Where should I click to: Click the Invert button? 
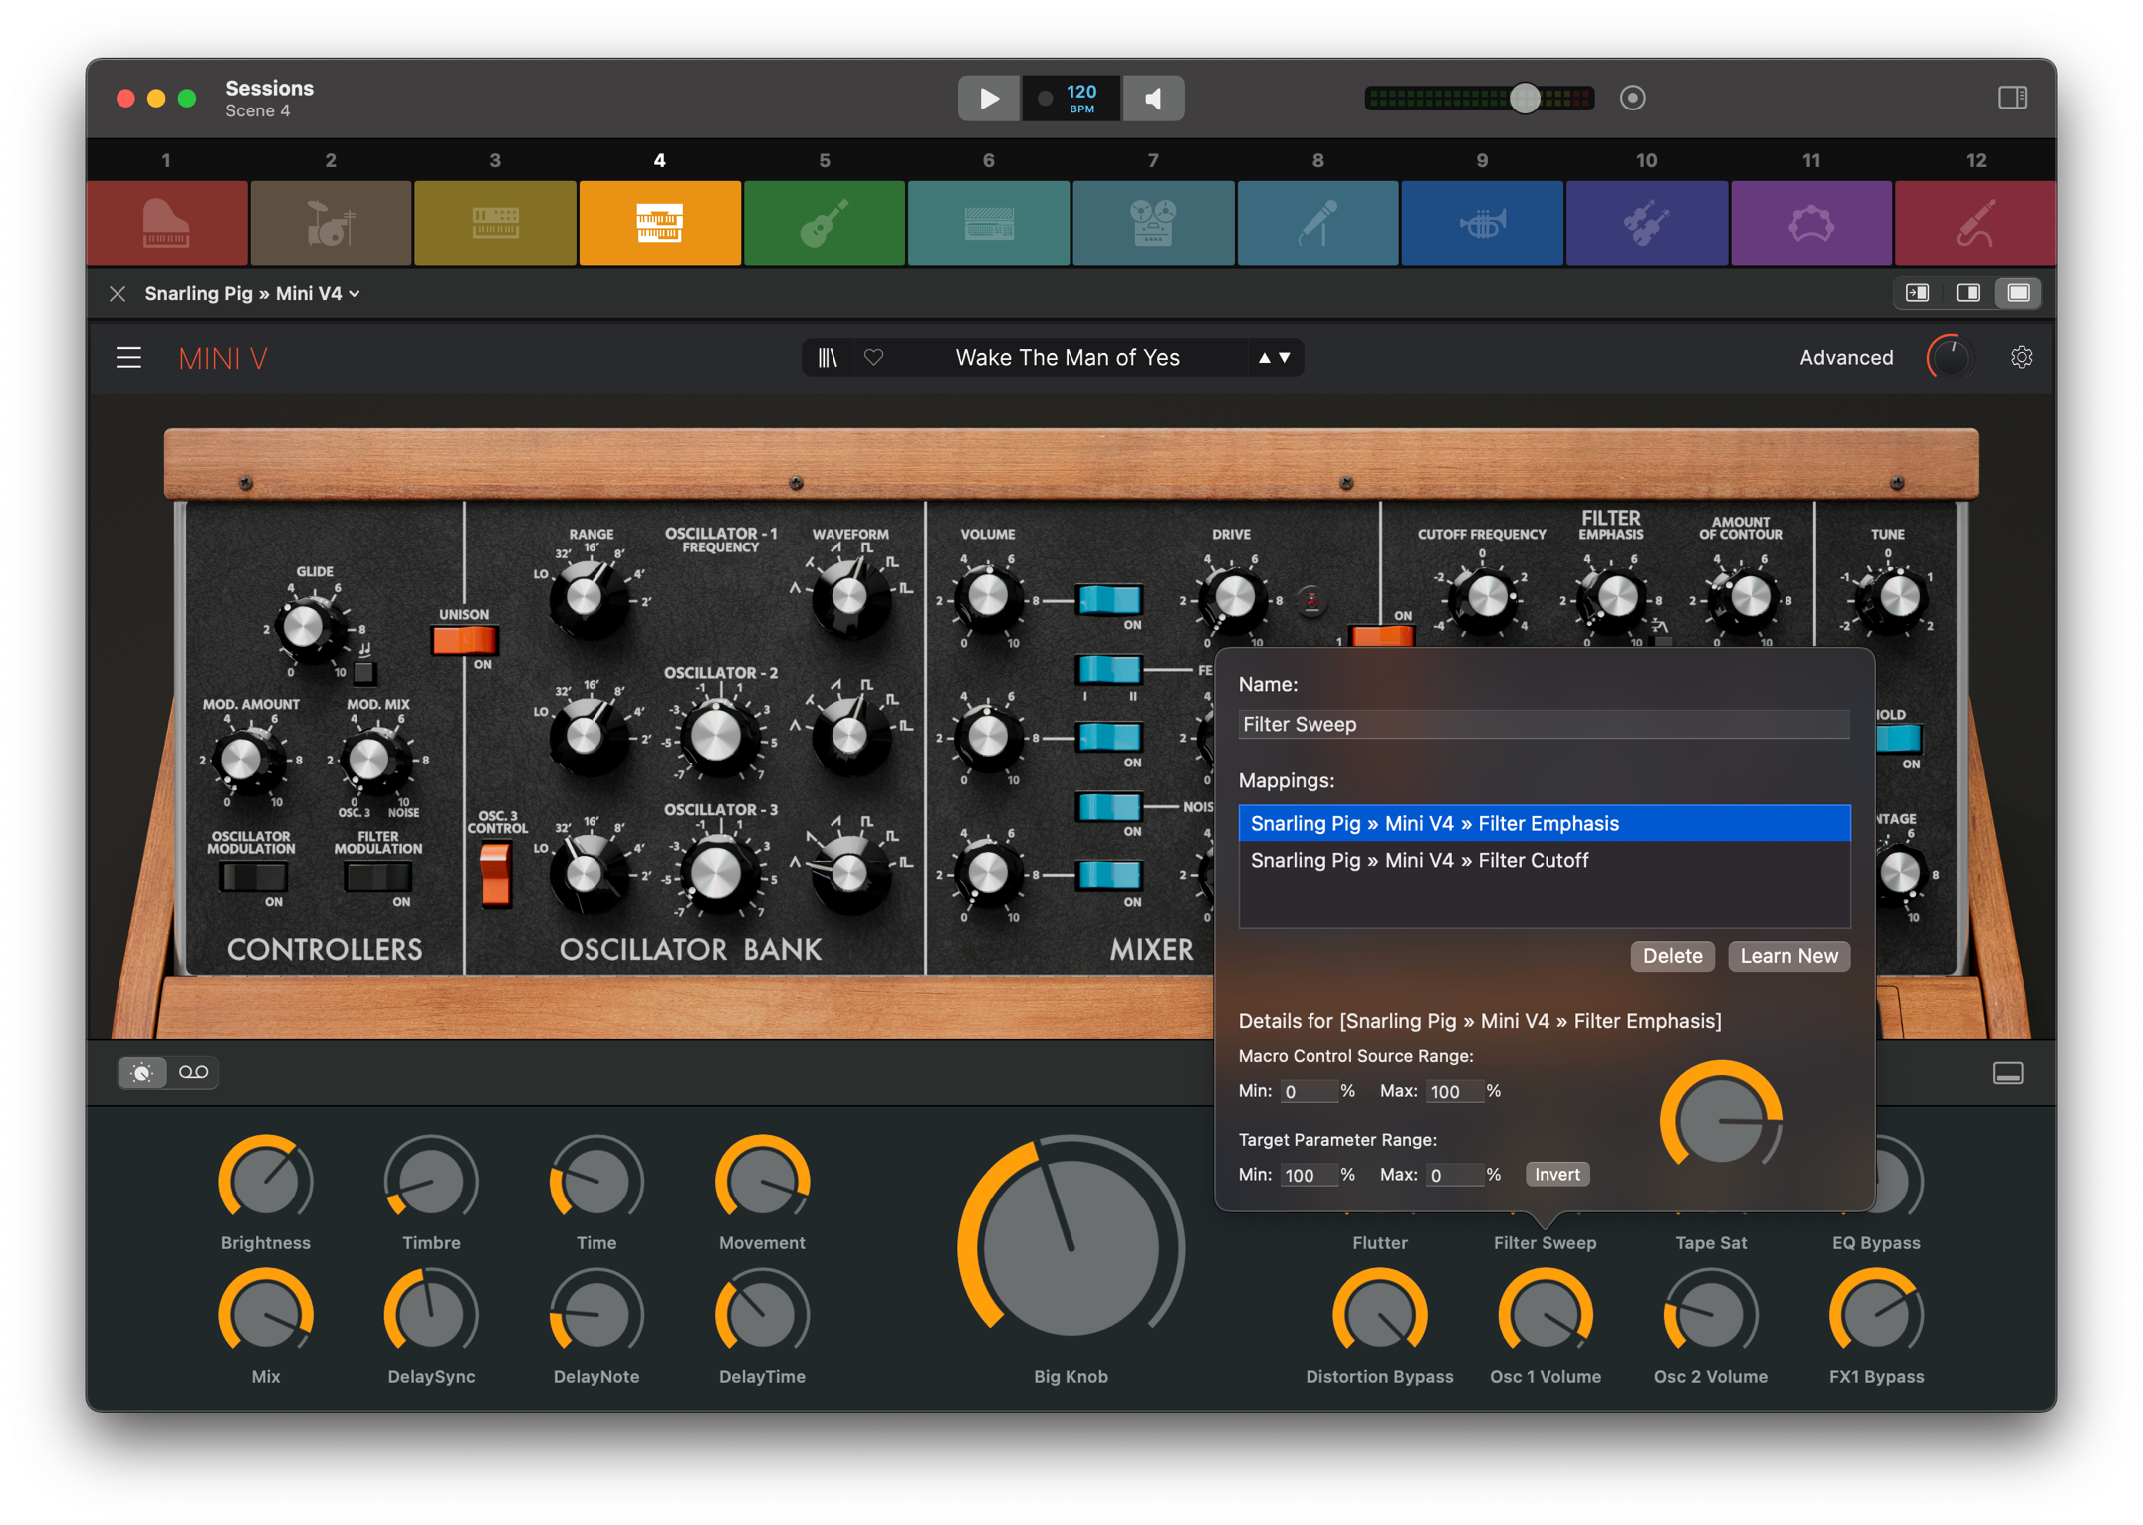[x=1556, y=1175]
